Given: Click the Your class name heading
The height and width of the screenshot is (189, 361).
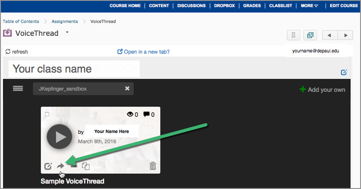Looking at the screenshot, I should [52, 69].
